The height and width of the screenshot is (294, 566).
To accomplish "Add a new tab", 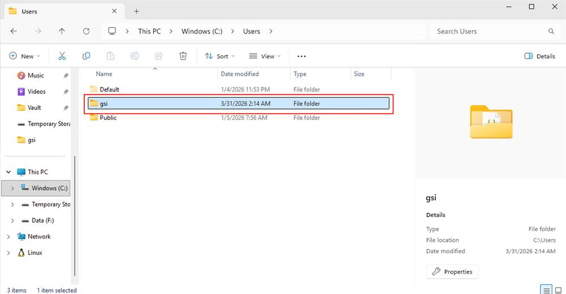I will pos(136,11).
